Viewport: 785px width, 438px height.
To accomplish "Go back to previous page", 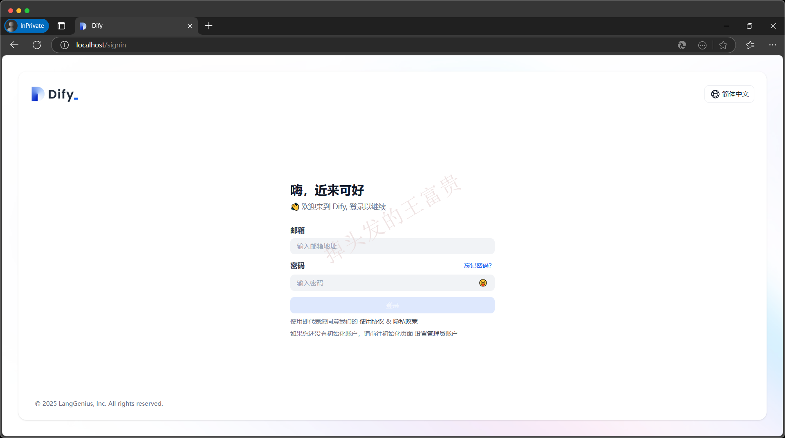I will click(14, 45).
